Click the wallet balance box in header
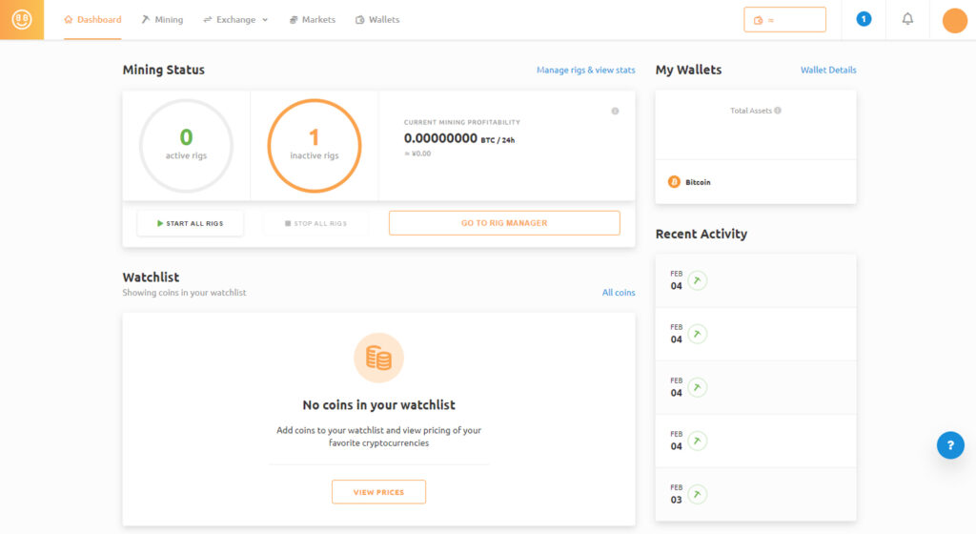Viewport: 976px width, 534px height. point(785,20)
